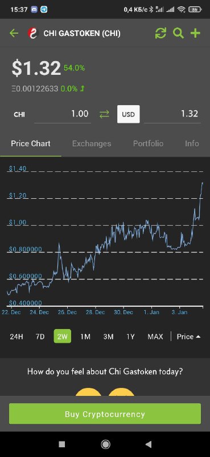Expand the Price chart type dropdown
This screenshot has width=210, height=457.
189,336
